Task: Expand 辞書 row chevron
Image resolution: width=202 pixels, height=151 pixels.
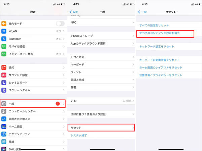Action: pyautogui.click(x=133, y=87)
